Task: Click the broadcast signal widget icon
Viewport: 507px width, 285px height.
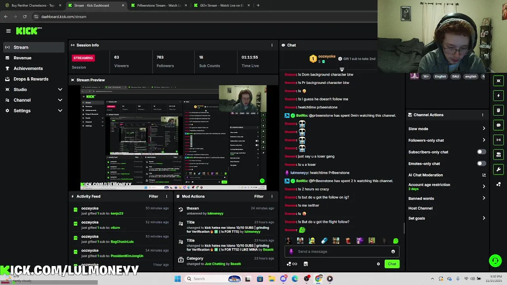Action: click(499, 140)
